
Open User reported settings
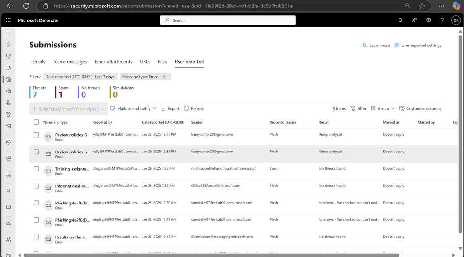[x=418, y=45]
